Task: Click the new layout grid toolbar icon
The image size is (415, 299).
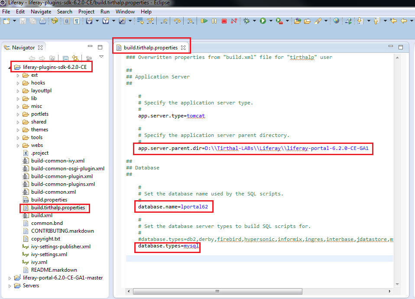Action: pyautogui.click(x=122, y=21)
